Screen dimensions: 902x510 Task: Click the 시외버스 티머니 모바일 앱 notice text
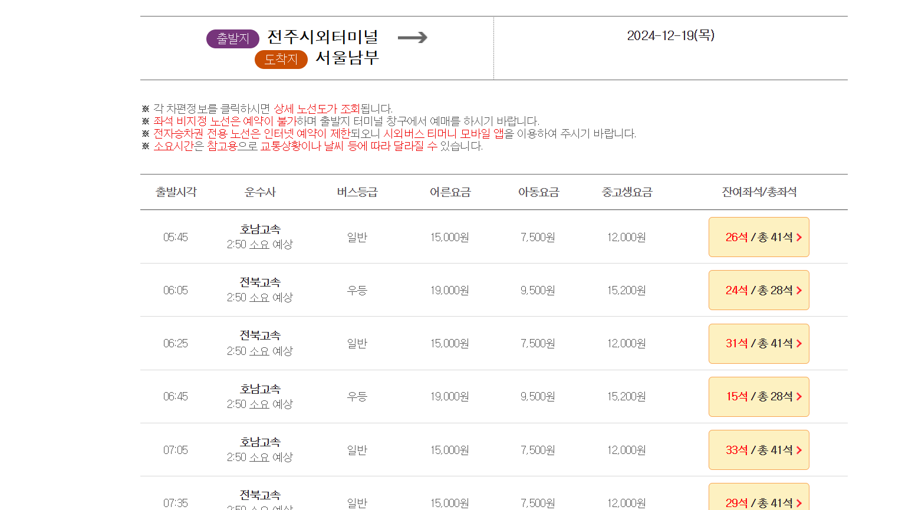pos(444,133)
